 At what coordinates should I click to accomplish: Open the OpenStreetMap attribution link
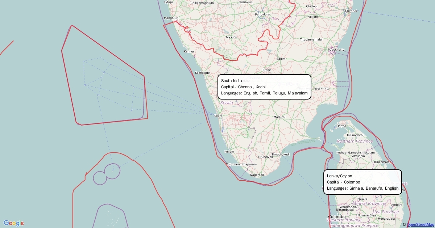pos(420,225)
